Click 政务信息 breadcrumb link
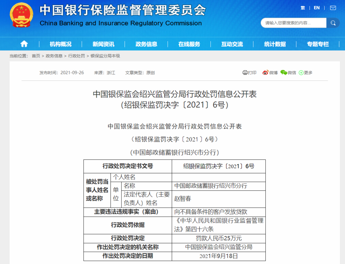 [54, 56]
